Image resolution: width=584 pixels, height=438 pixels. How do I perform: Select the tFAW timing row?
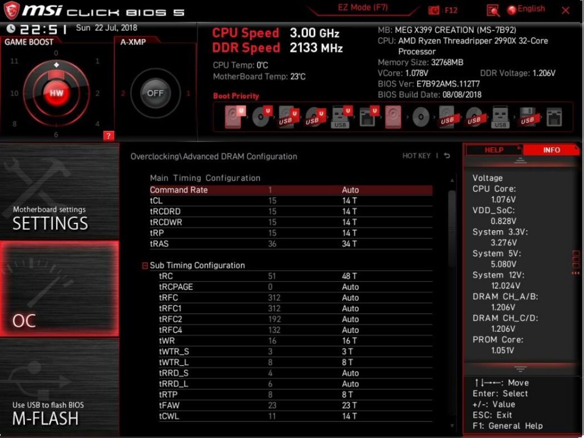point(295,406)
